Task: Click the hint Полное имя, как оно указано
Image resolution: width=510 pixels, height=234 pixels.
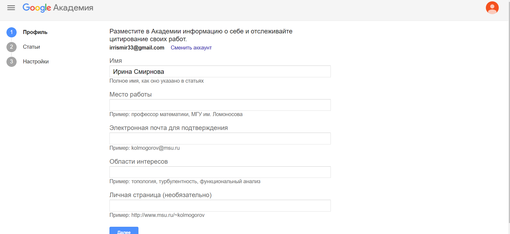Action: click(156, 81)
